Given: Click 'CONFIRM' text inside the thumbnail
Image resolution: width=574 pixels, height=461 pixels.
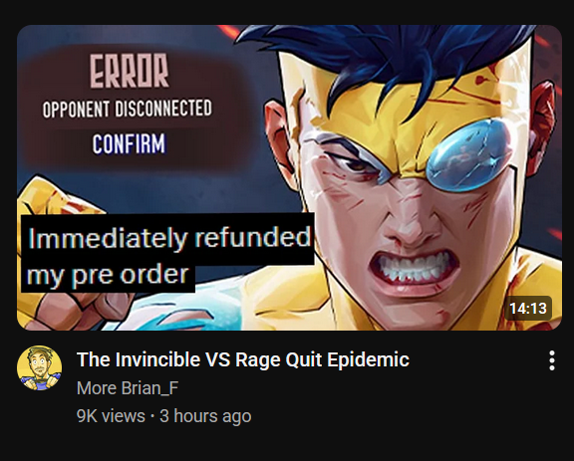Looking at the screenshot, I should (x=129, y=143).
